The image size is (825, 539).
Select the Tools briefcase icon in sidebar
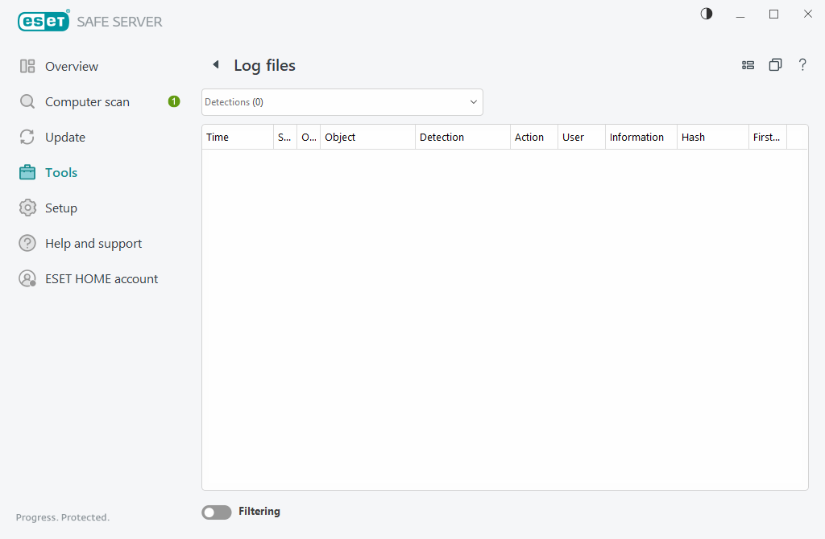27,172
